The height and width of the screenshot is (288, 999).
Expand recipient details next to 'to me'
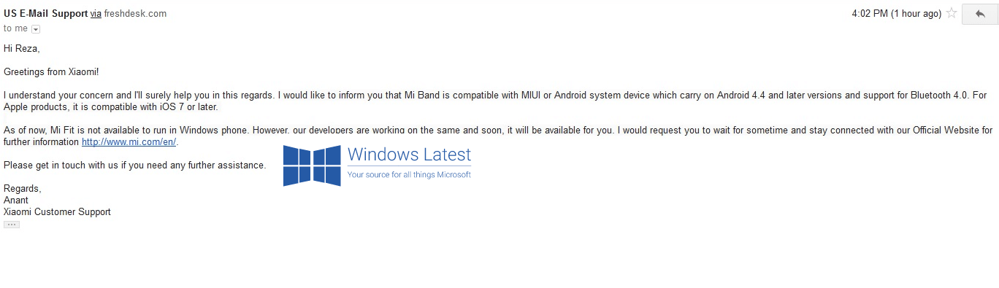tap(36, 29)
